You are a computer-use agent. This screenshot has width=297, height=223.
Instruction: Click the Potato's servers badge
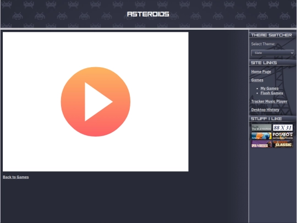[x=283, y=136]
